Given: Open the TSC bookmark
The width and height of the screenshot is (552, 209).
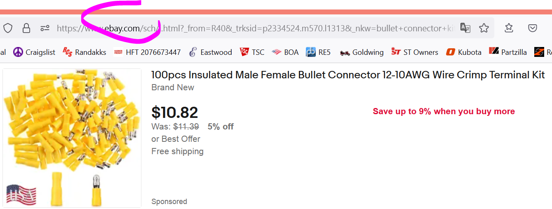Looking at the screenshot, I should click(x=252, y=52).
